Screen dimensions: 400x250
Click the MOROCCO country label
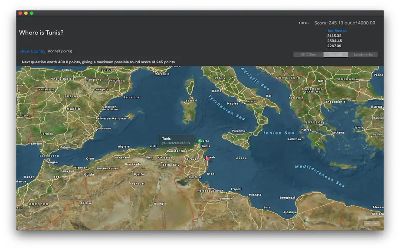coord(38,204)
